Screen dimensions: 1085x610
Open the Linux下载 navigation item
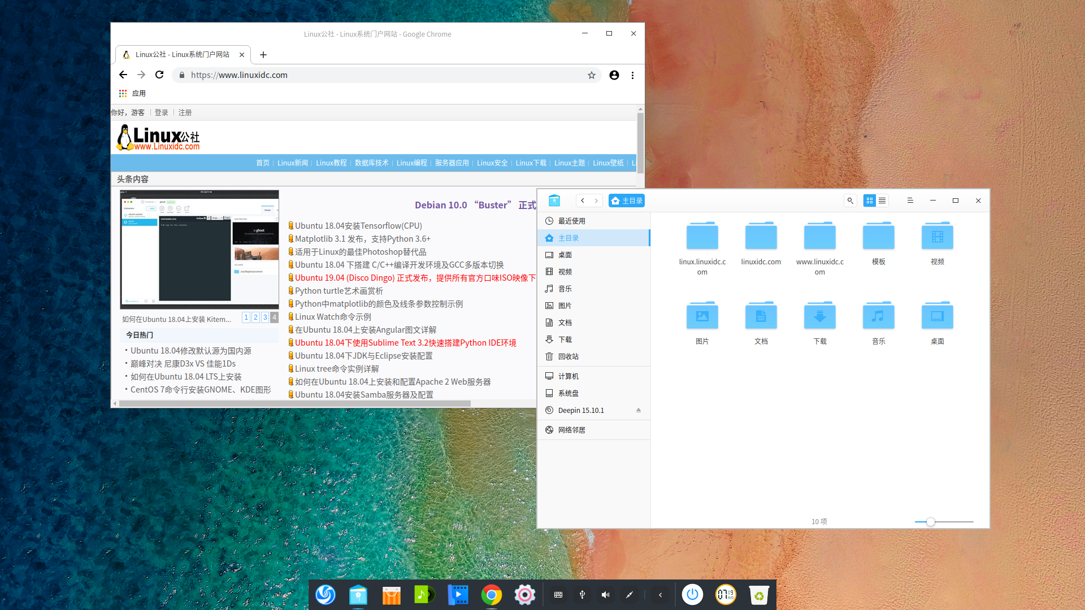[x=531, y=163]
